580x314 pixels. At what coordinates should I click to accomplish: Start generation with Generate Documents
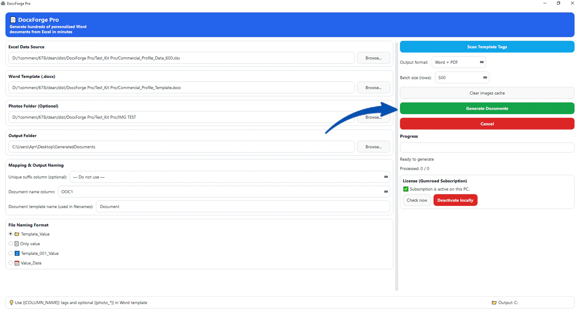tap(487, 108)
